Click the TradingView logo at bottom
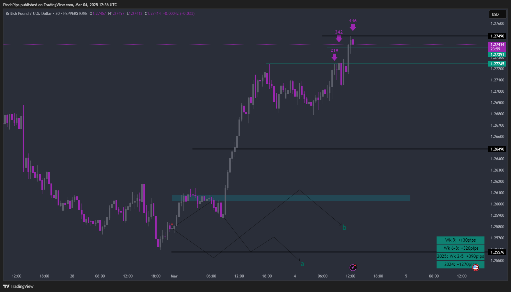511x292 pixels. click(18, 286)
